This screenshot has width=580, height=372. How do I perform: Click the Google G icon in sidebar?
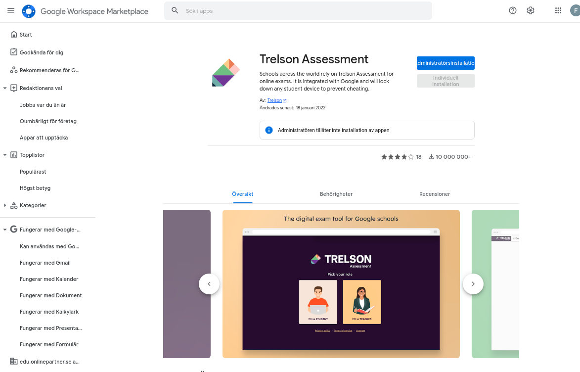pyautogui.click(x=14, y=229)
